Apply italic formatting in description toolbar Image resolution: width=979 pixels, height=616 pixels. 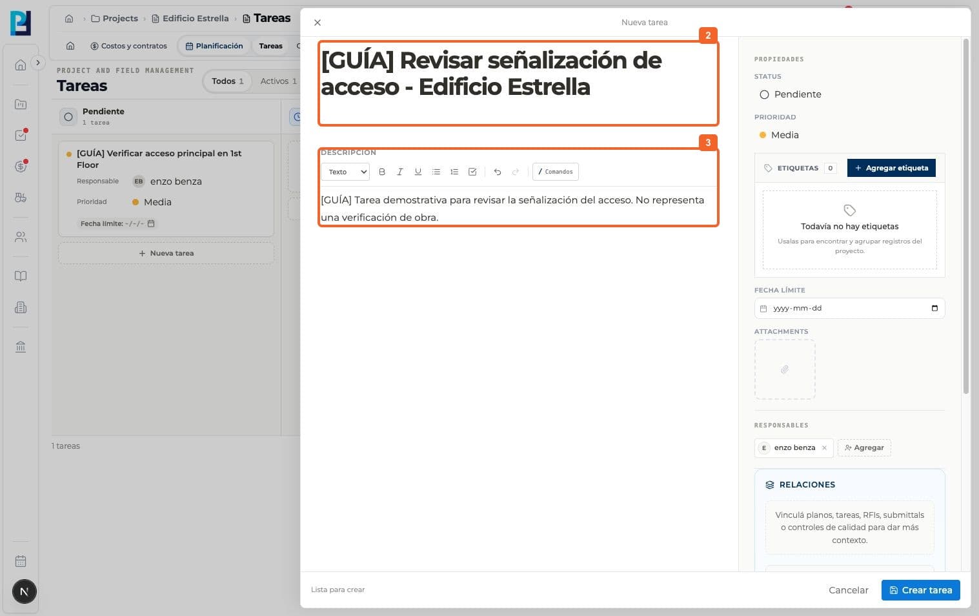click(400, 172)
